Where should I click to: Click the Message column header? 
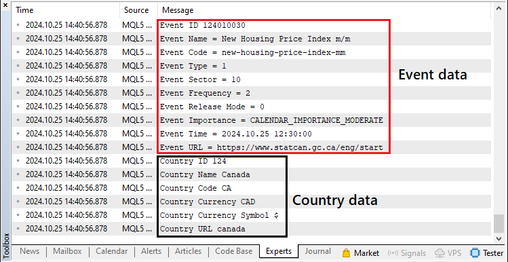(x=325, y=10)
